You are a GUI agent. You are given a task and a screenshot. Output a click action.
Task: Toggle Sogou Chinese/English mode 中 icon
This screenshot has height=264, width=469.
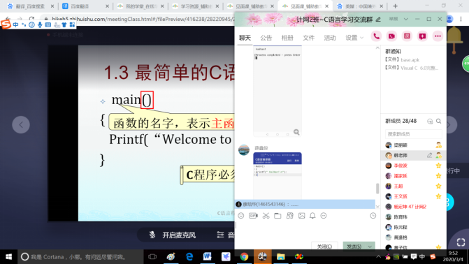[15, 24]
